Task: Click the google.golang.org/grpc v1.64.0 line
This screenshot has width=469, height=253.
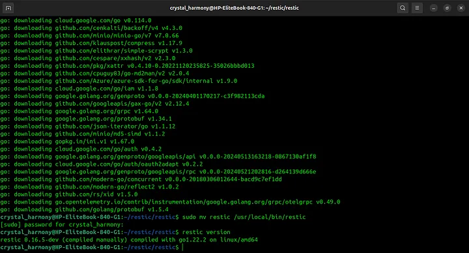Action: (x=79, y=111)
